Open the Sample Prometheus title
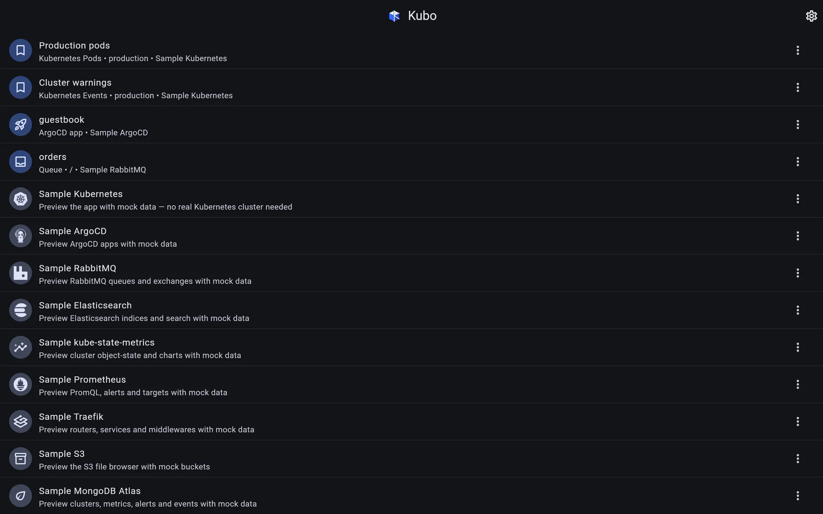 pyautogui.click(x=82, y=380)
